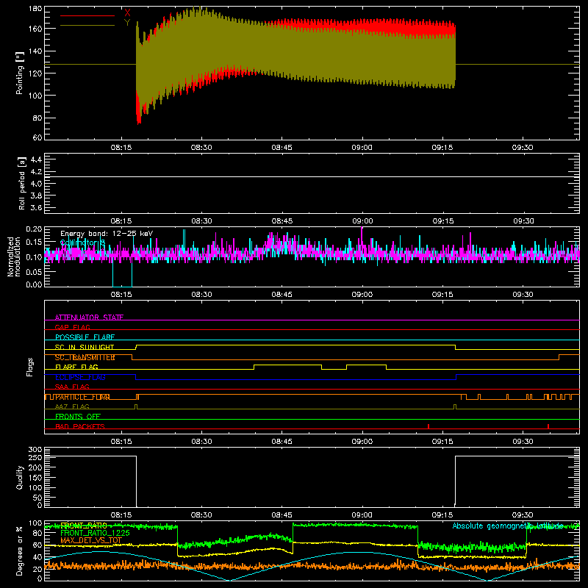This screenshot has width=588, height=588.
Task: Click the BAD_PACKETS spike before 09:15
Action: [x=429, y=426]
